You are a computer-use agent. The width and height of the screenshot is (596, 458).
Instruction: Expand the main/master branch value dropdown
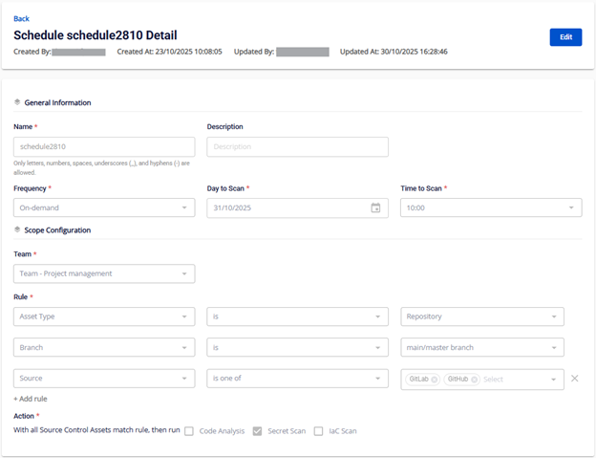click(x=482, y=348)
